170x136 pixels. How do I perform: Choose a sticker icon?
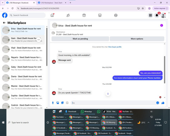pos(63,103)
